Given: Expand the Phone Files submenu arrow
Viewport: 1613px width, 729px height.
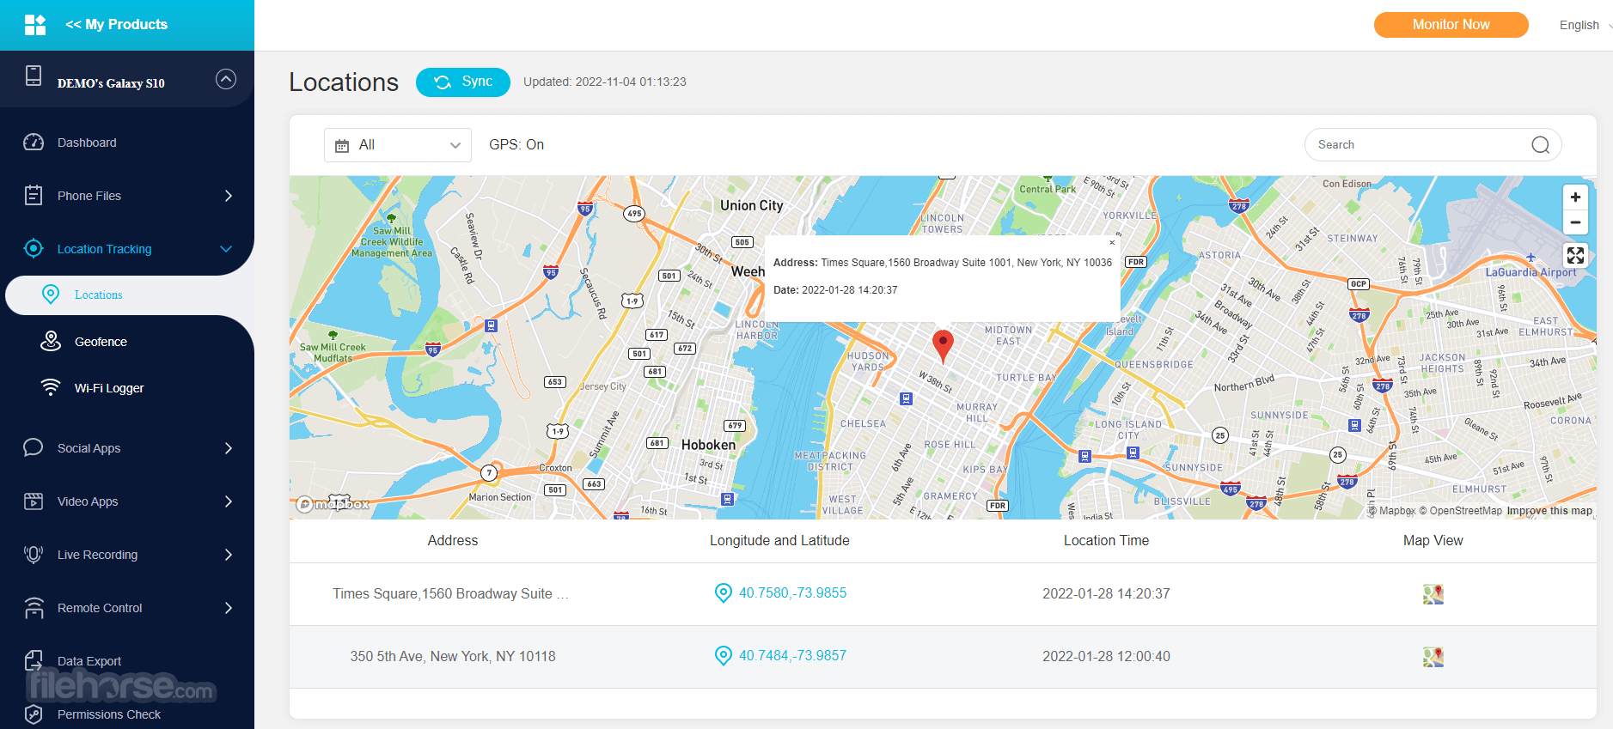Looking at the screenshot, I should click(x=229, y=196).
